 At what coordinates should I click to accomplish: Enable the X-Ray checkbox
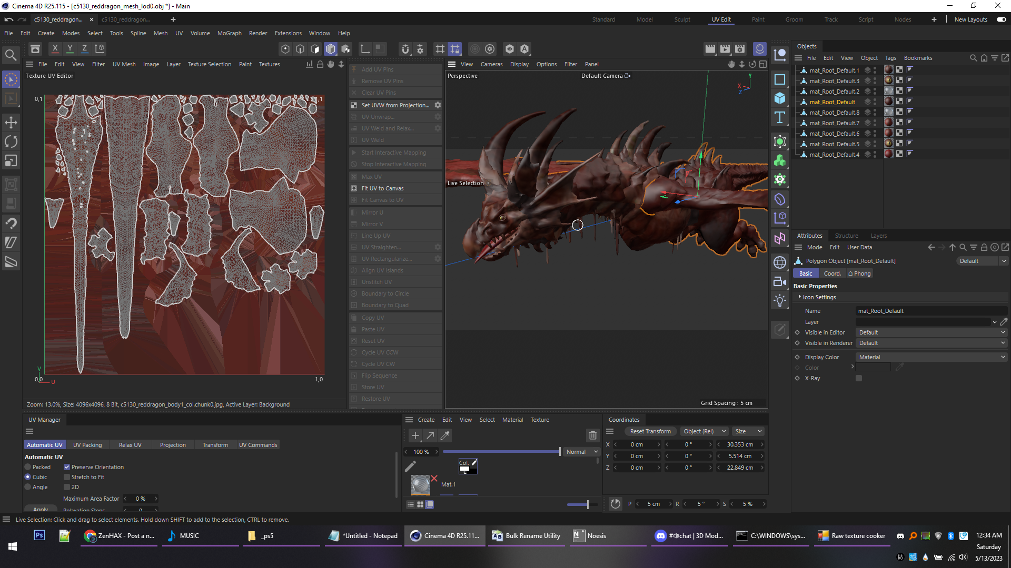pyautogui.click(x=859, y=378)
